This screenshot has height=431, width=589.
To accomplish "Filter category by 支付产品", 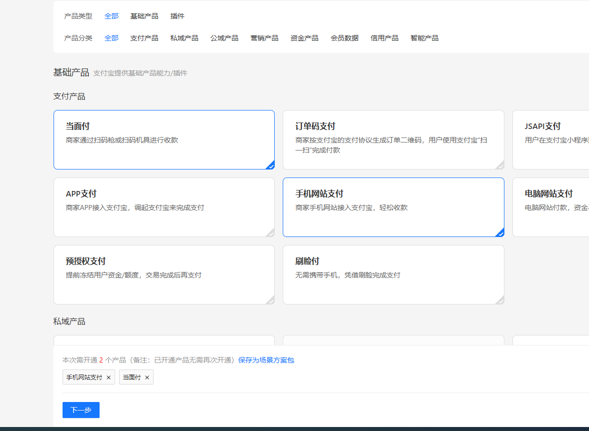I will tap(144, 38).
